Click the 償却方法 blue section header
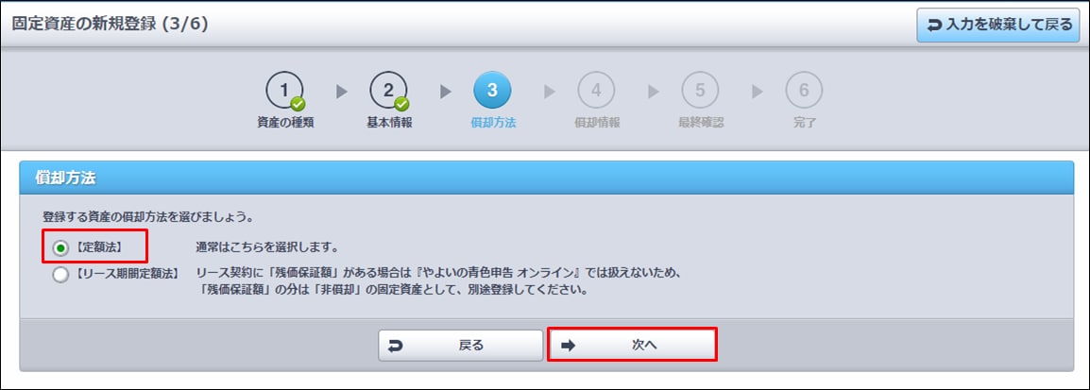Viewport: 1090px width, 390px height. (546, 178)
